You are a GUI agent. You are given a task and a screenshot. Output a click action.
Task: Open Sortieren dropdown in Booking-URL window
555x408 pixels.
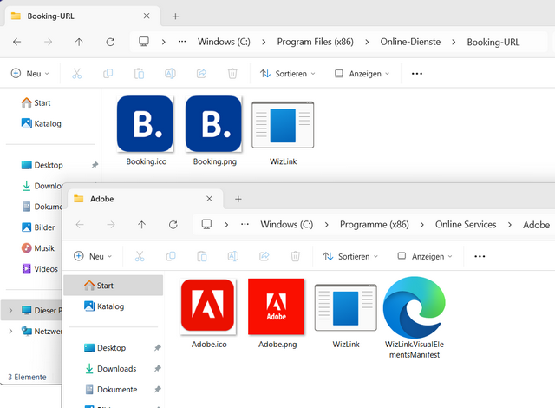pyautogui.click(x=287, y=73)
